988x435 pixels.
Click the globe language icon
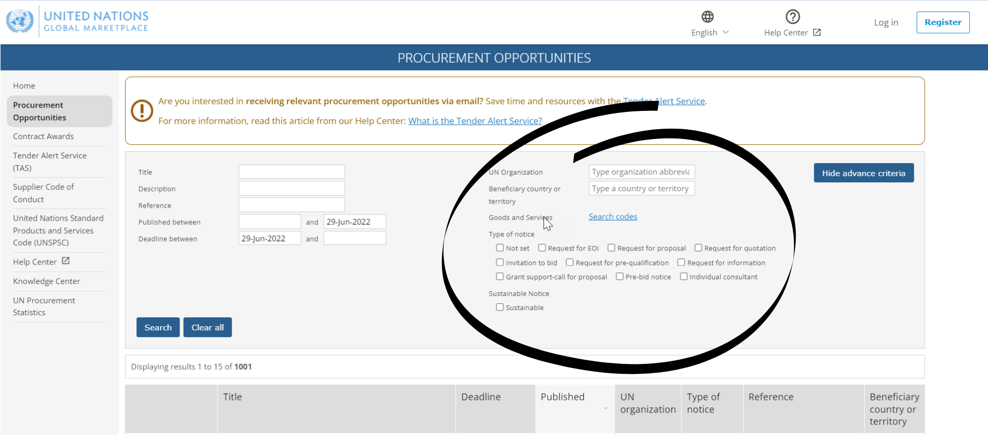(707, 17)
